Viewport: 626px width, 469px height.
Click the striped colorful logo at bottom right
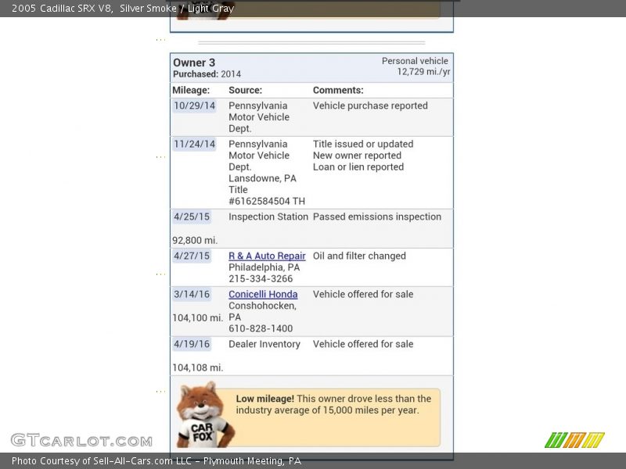click(x=574, y=440)
